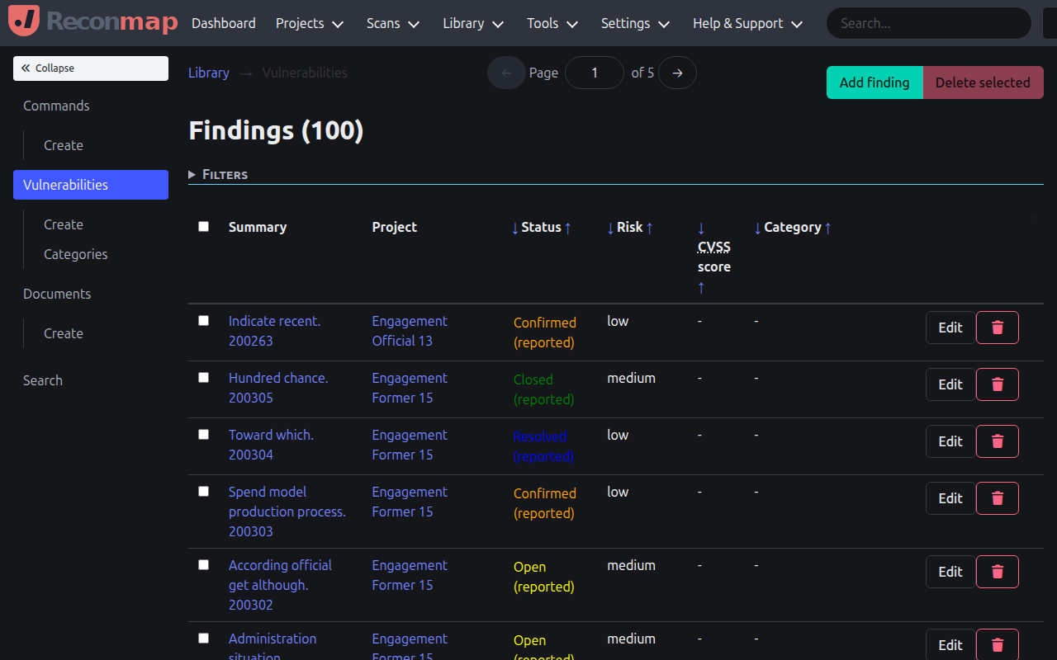The height and width of the screenshot is (660, 1057).
Task: Open the Tools dropdown menu
Action: 552,23
